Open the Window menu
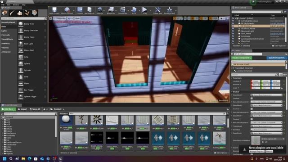The width and height of the screenshot is (288, 162). pos(16,5)
